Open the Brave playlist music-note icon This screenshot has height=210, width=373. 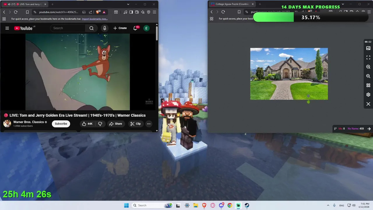click(125, 12)
